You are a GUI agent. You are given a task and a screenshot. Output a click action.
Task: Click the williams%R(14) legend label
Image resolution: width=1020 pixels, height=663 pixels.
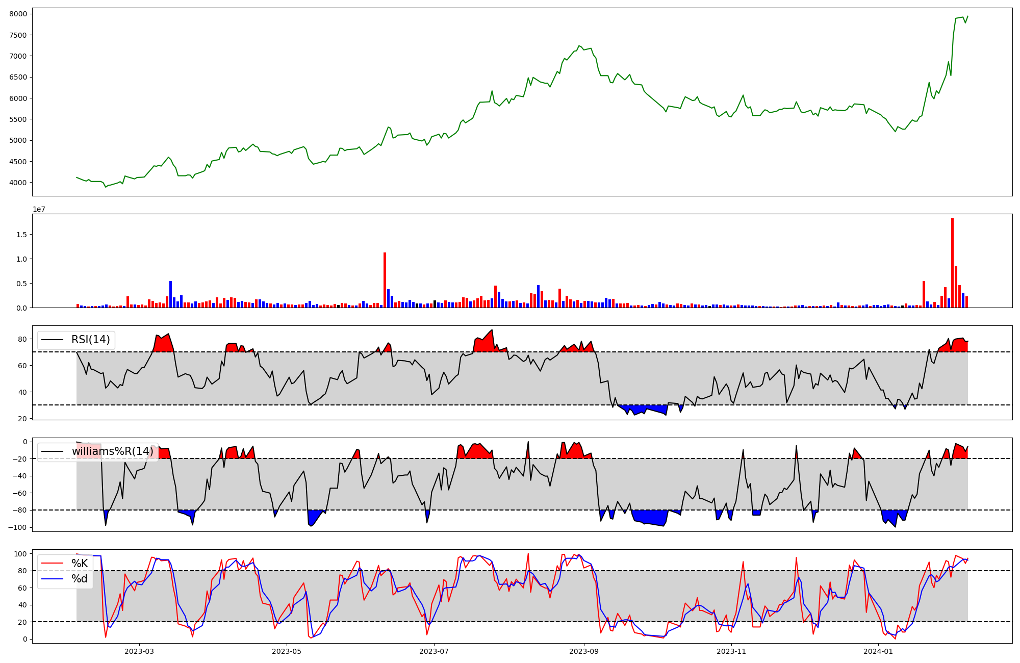coord(112,451)
